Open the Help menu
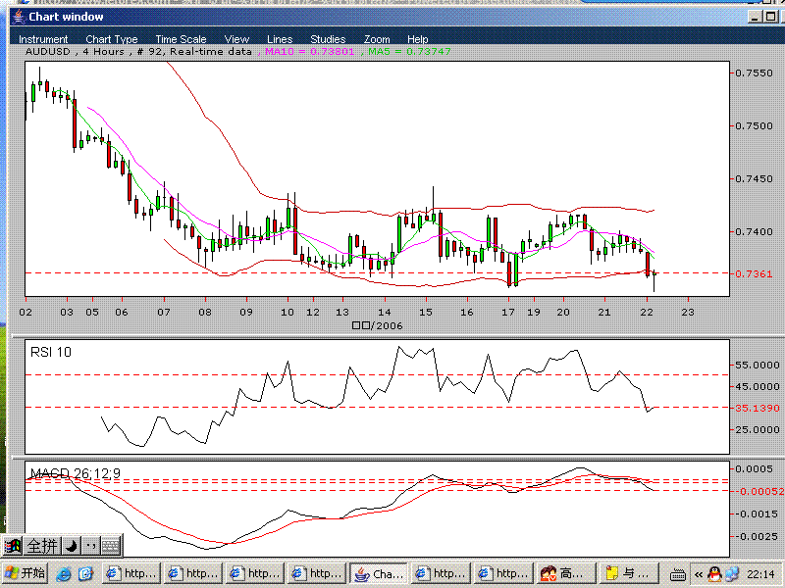This screenshot has height=588, width=785. coord(418,39)
